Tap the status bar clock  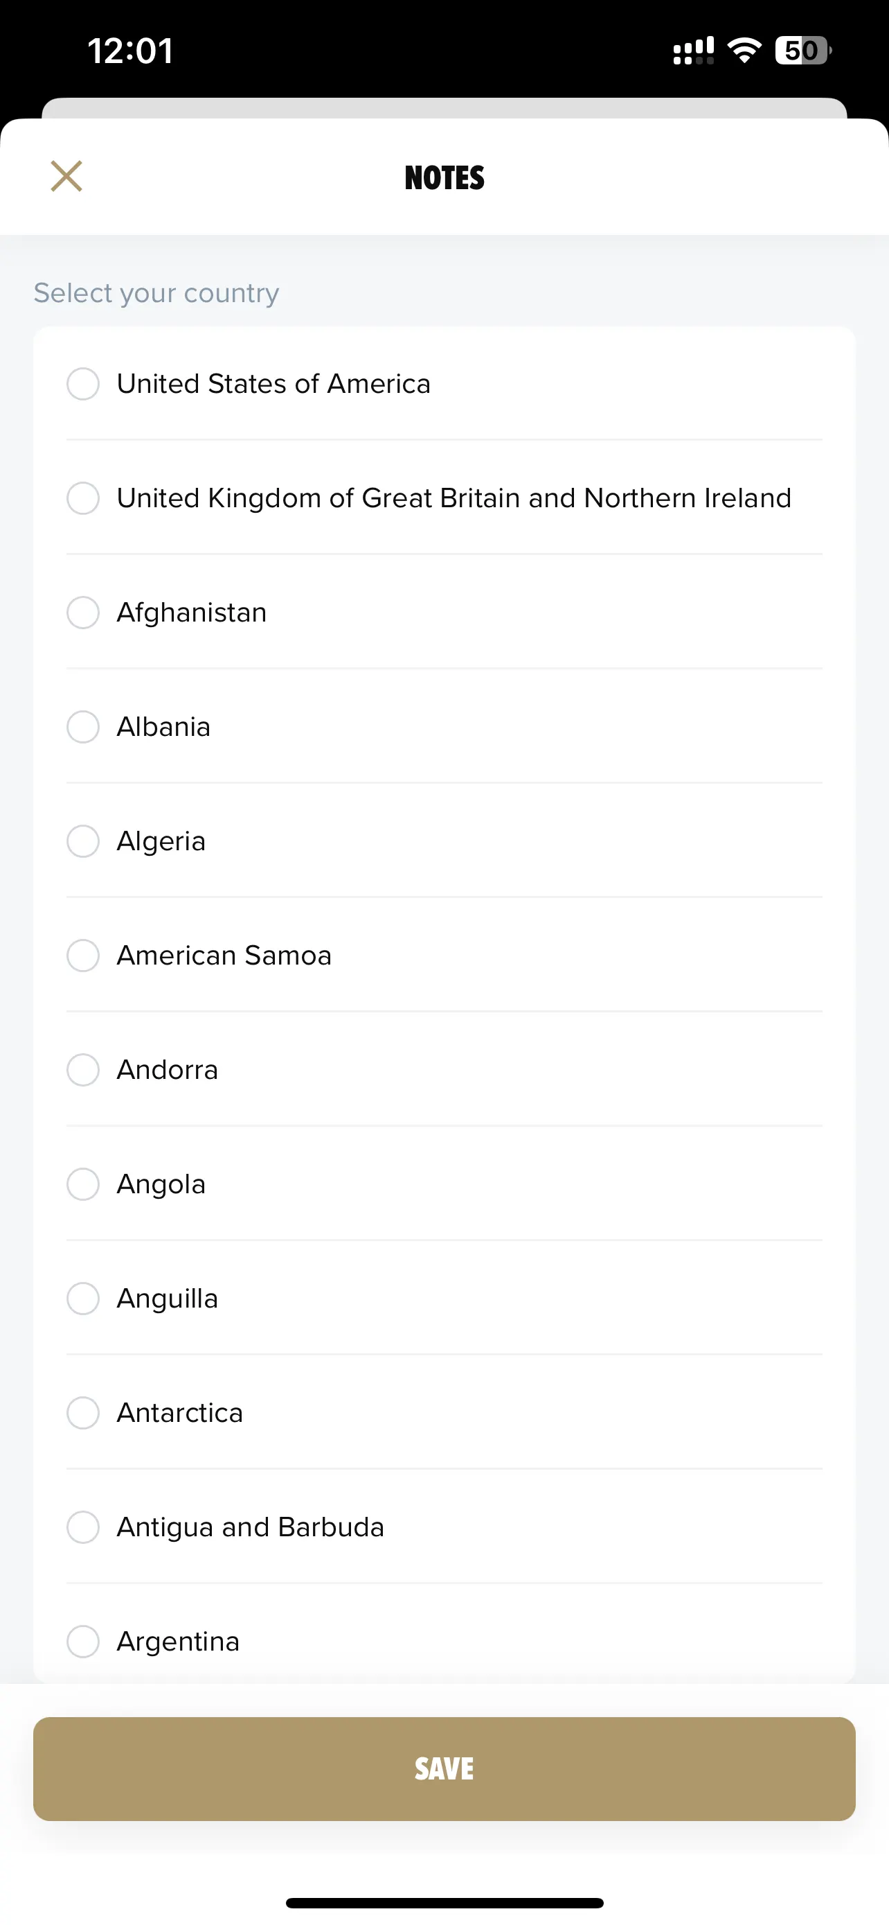pyautogui.click(x=130, y=51)
